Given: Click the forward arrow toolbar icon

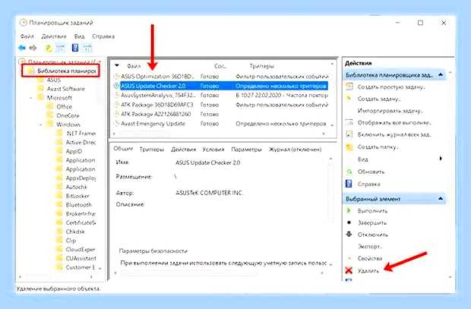Looking at the screenshot, I should (x=33, y=48).
